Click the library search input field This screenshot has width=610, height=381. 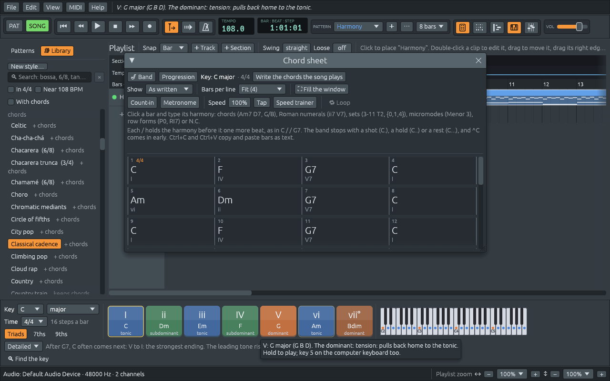tap(50, 77)
